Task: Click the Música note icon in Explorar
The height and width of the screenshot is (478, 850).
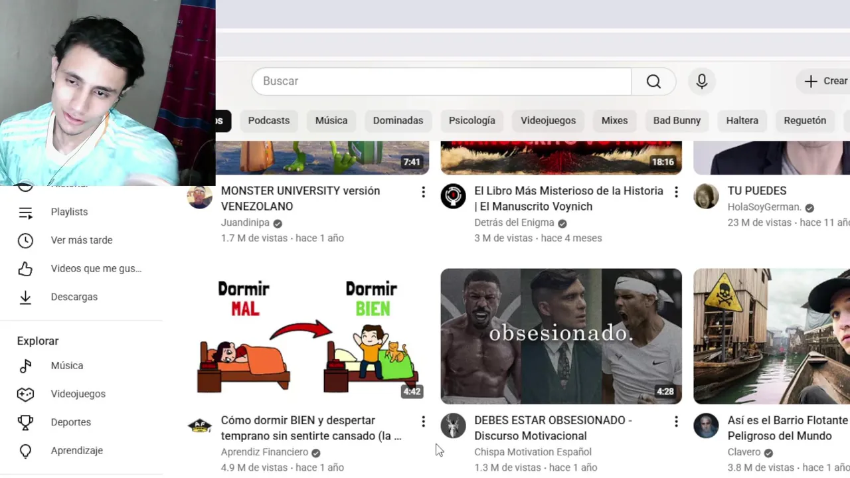Action: coord(25,366)
